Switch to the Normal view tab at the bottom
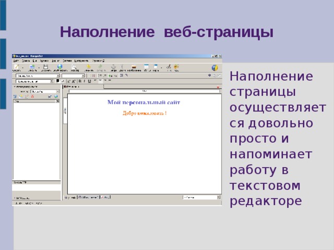This screenshot has height=250, width=334. pyautogui.click(x=70, y=197)
